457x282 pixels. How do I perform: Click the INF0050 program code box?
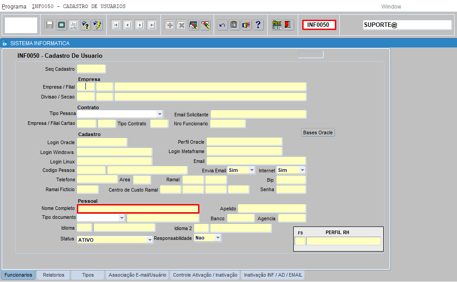click(319, 25)
